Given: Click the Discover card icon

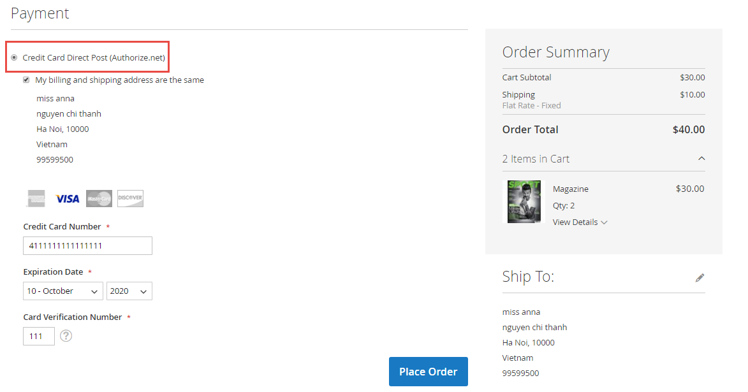Looking at the screenshot, I should tap(130, 198).
